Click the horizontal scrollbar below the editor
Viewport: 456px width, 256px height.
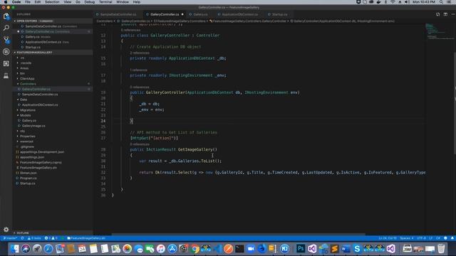[239, 234]
